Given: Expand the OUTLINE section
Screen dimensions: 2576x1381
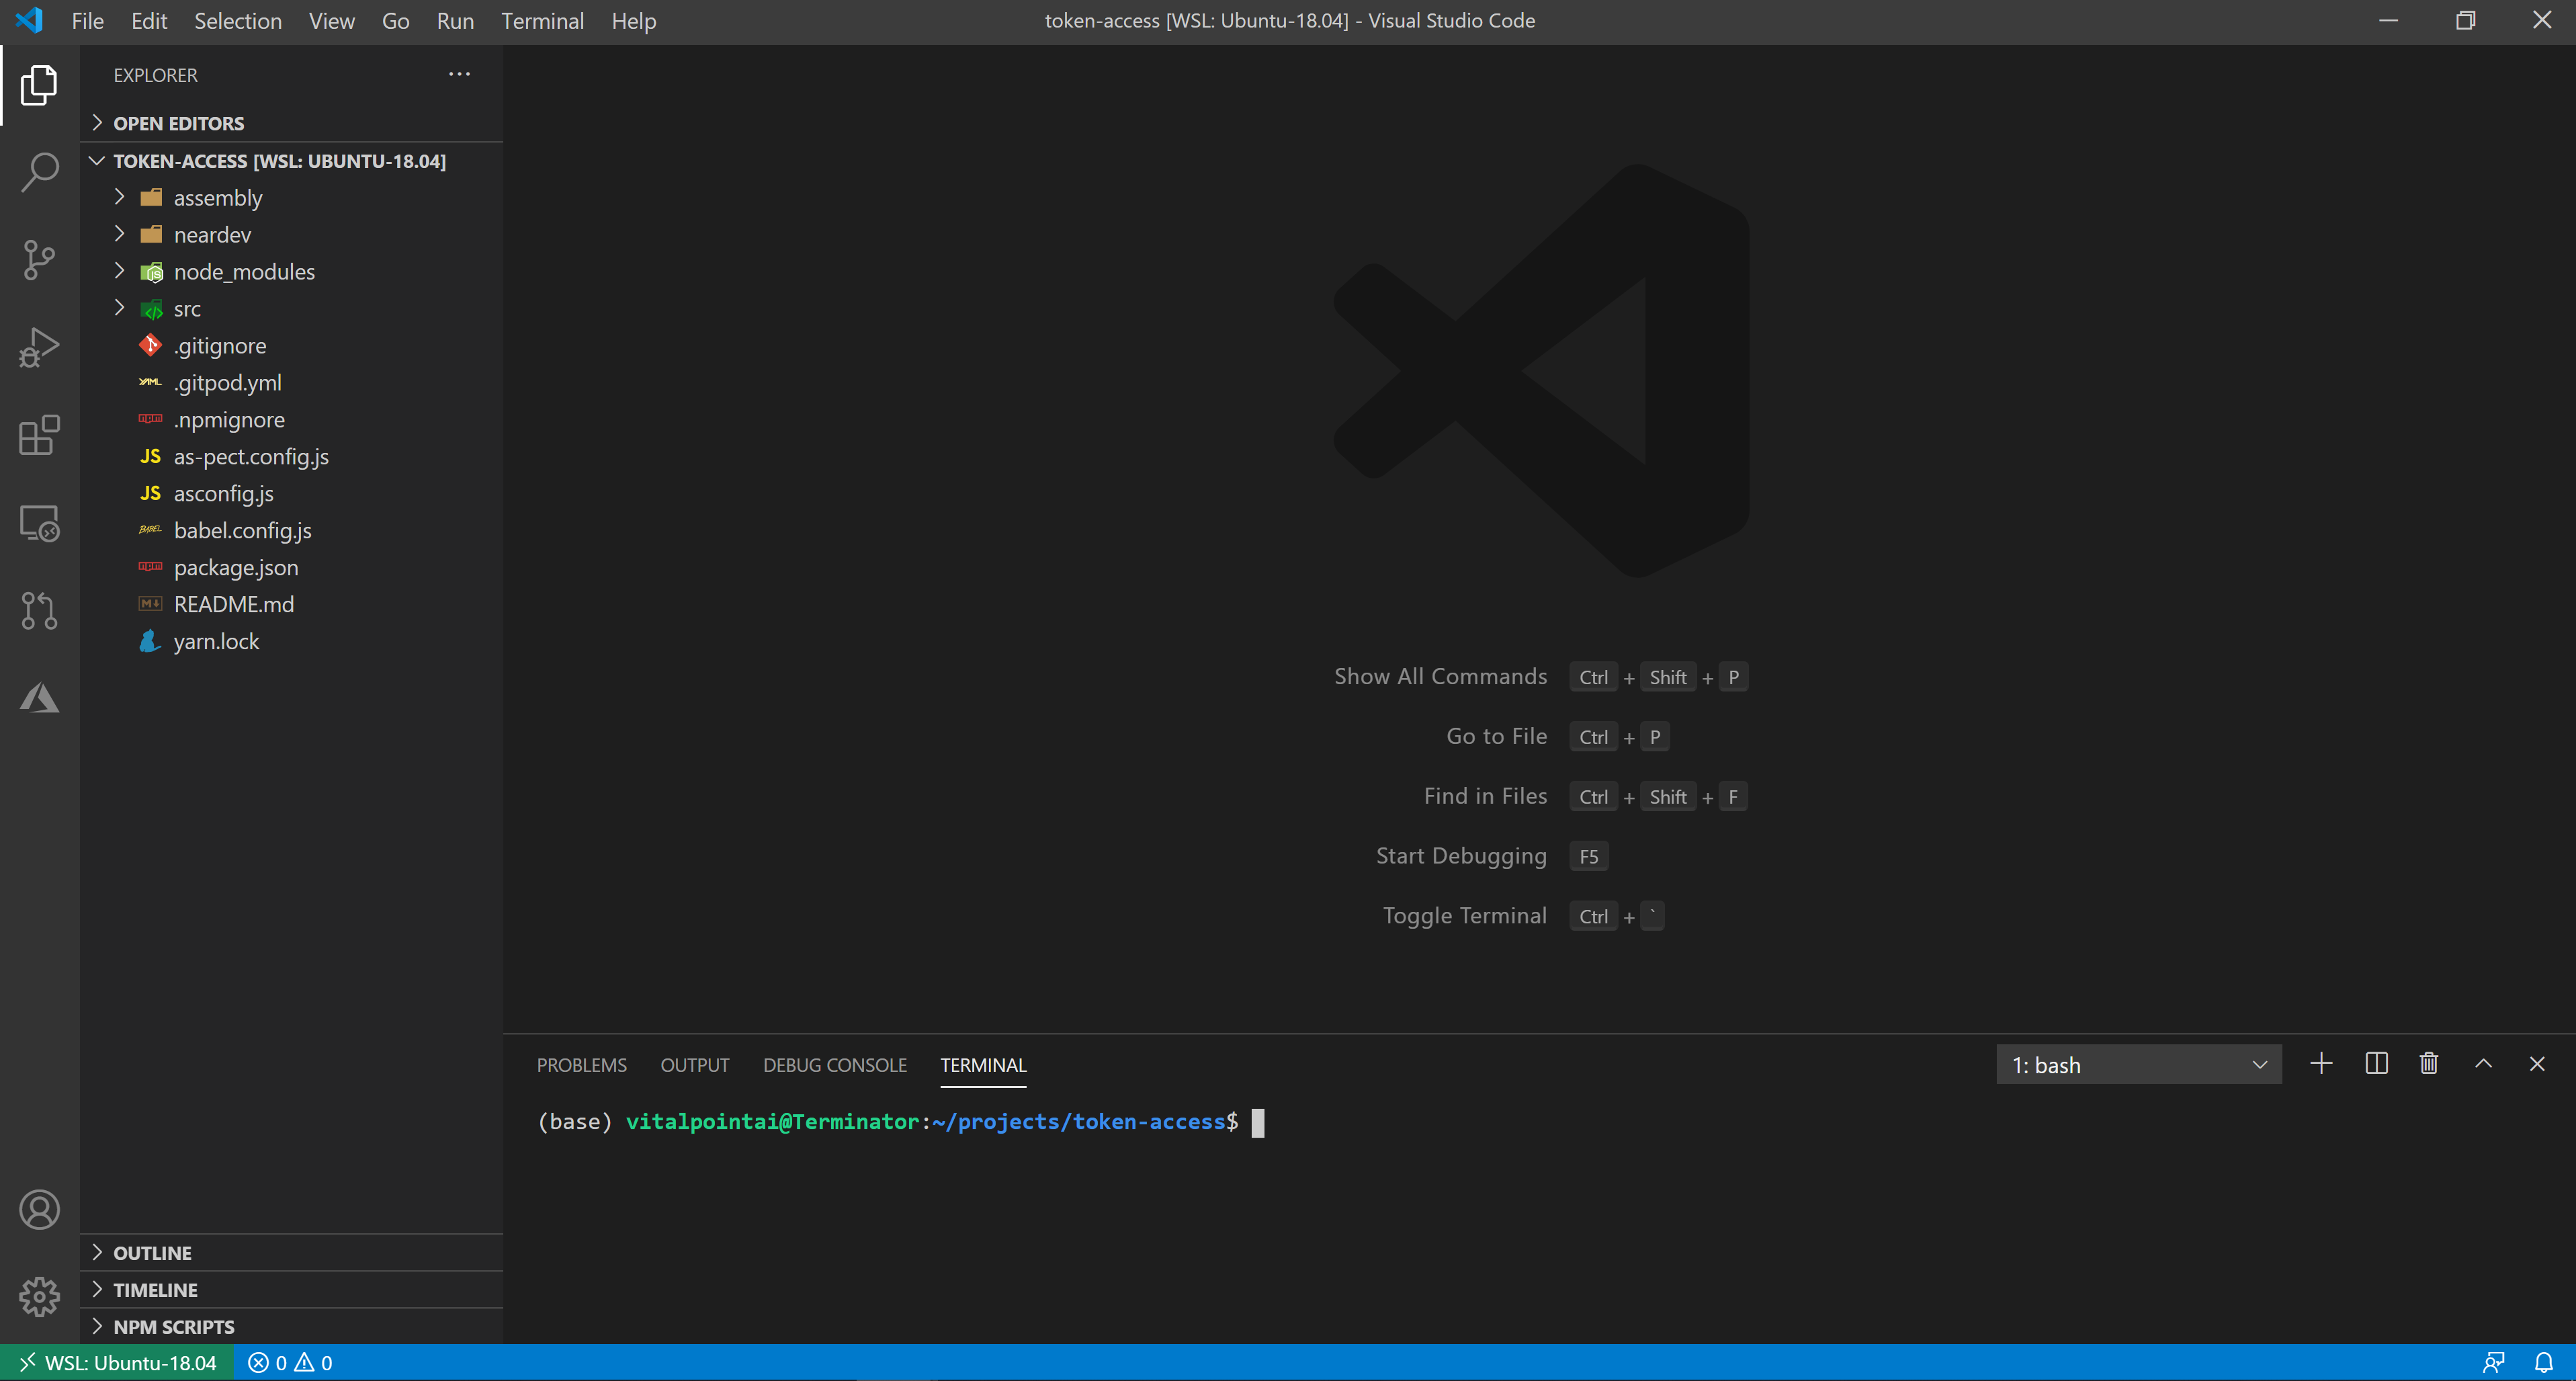Looking at the screenshot, I should pyautogui.click(x=291, y=1253).
